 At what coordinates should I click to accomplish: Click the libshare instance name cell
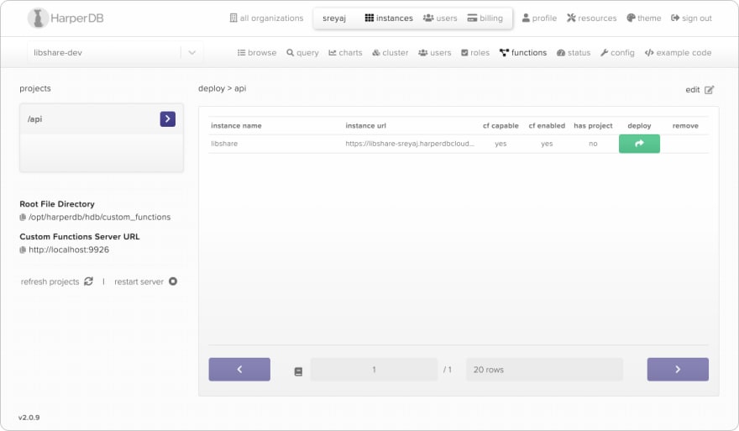click(224, 144)
